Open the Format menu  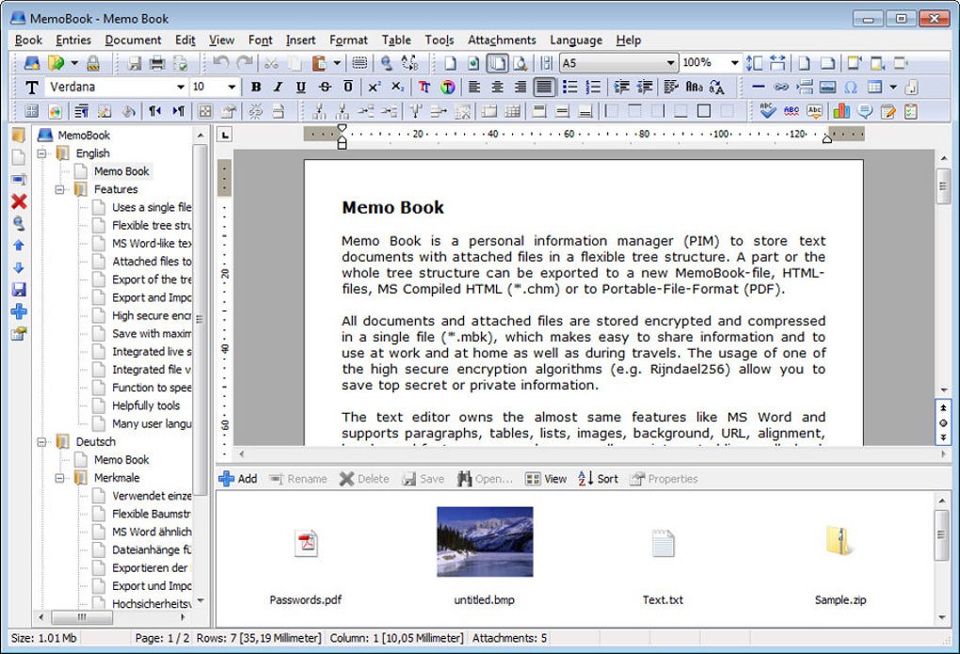point(348,40)
